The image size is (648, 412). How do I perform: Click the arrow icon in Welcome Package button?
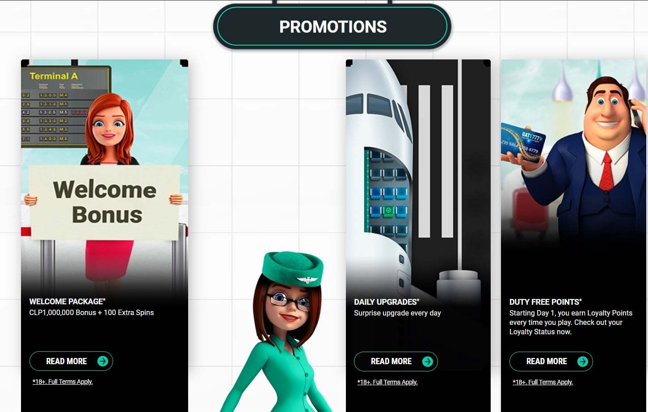click(103, 361)
